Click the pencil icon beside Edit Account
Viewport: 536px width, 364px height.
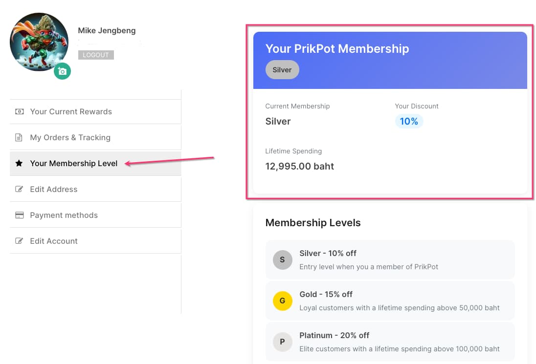19,241
